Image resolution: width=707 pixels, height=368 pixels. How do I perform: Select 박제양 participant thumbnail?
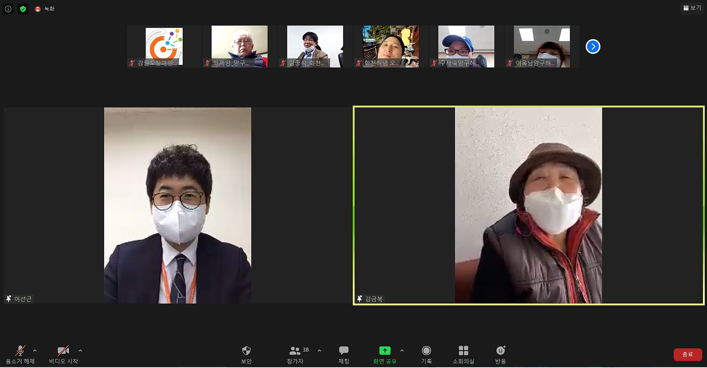coord(239,46)
